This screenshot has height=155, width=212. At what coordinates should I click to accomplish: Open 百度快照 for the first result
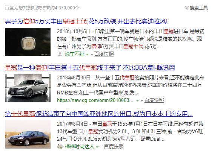(x=104, y=54)
